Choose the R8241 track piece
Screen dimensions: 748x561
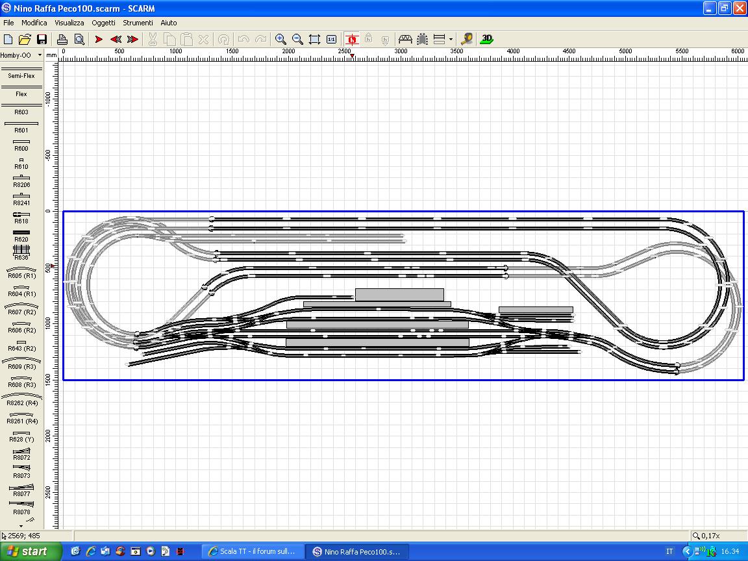pos(21,200)
